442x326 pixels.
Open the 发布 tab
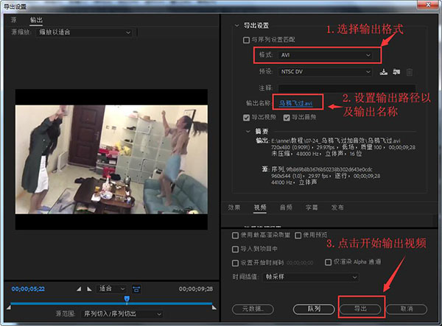[337, 208]
